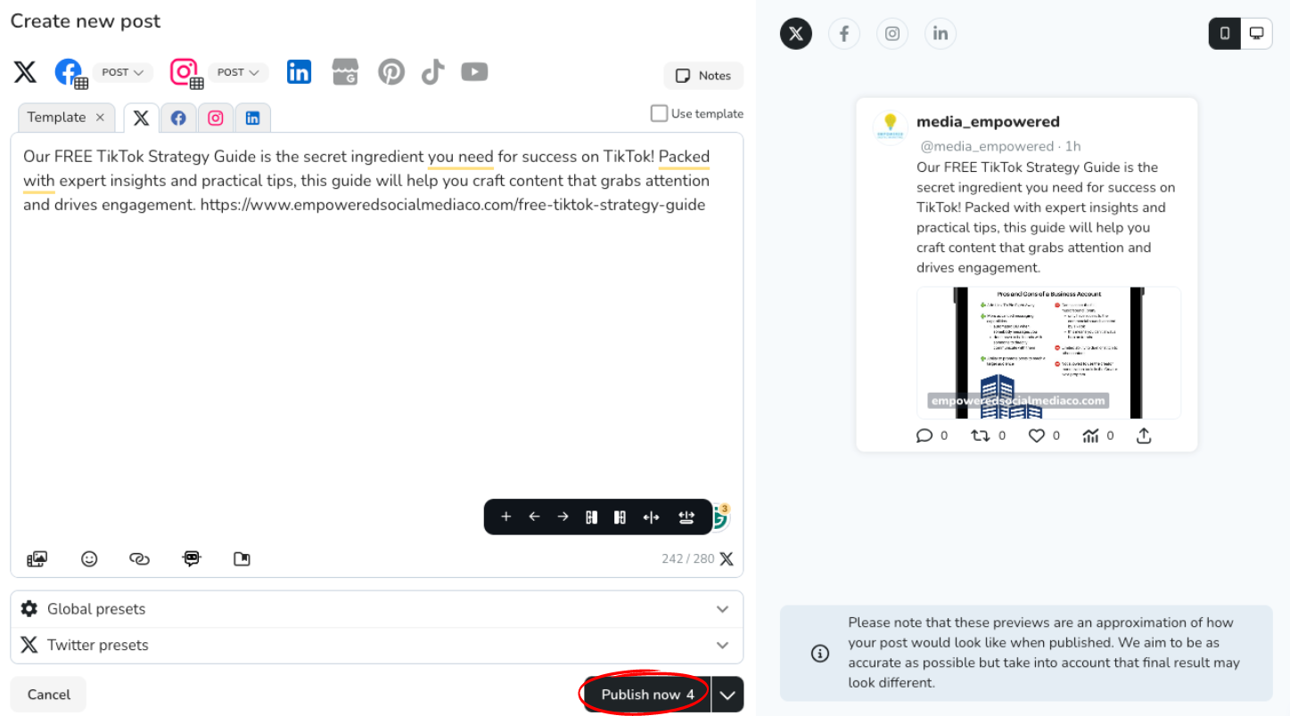Switch to the Facebook editor tab
This screenshot has height=716, width=1290.
pos(178,118)
